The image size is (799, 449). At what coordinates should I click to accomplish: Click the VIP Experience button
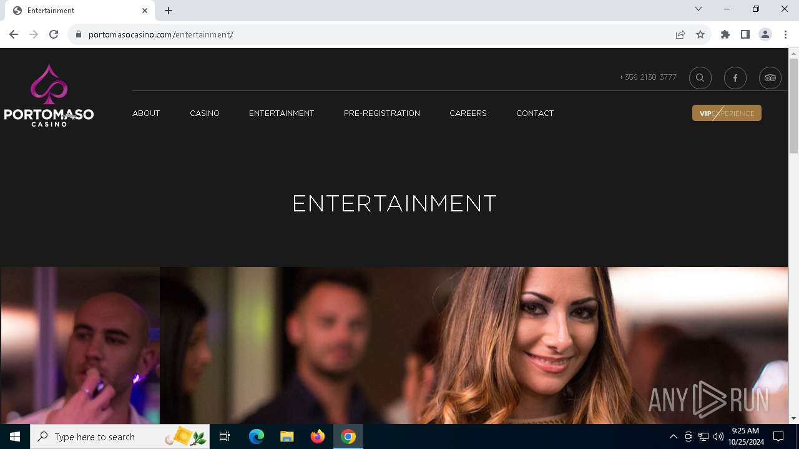[x=727, y=113]
